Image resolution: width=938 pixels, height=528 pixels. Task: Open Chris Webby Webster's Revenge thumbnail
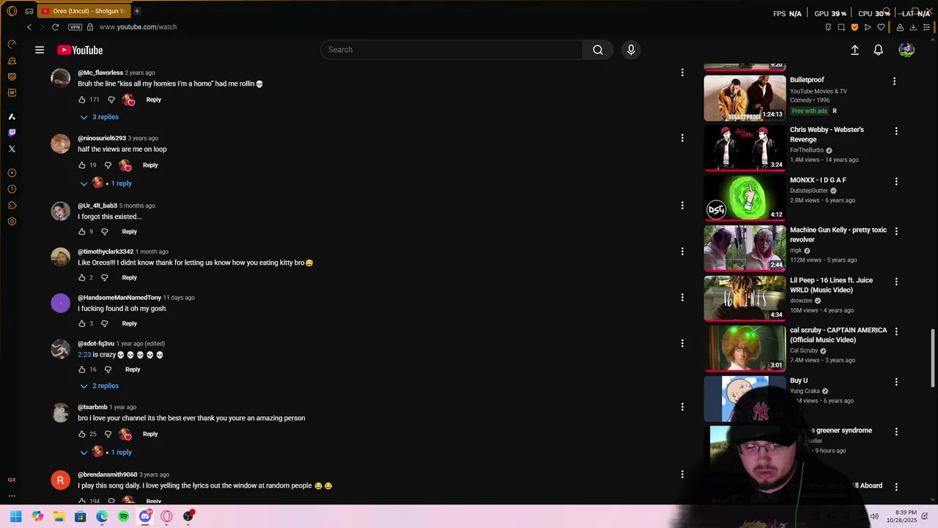[745, 148]
